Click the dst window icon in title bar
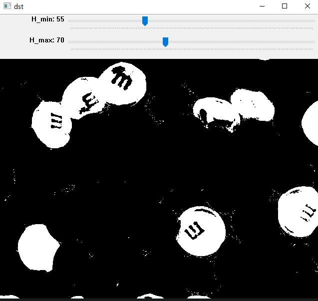The image size is (318, 301). point(7,6)
